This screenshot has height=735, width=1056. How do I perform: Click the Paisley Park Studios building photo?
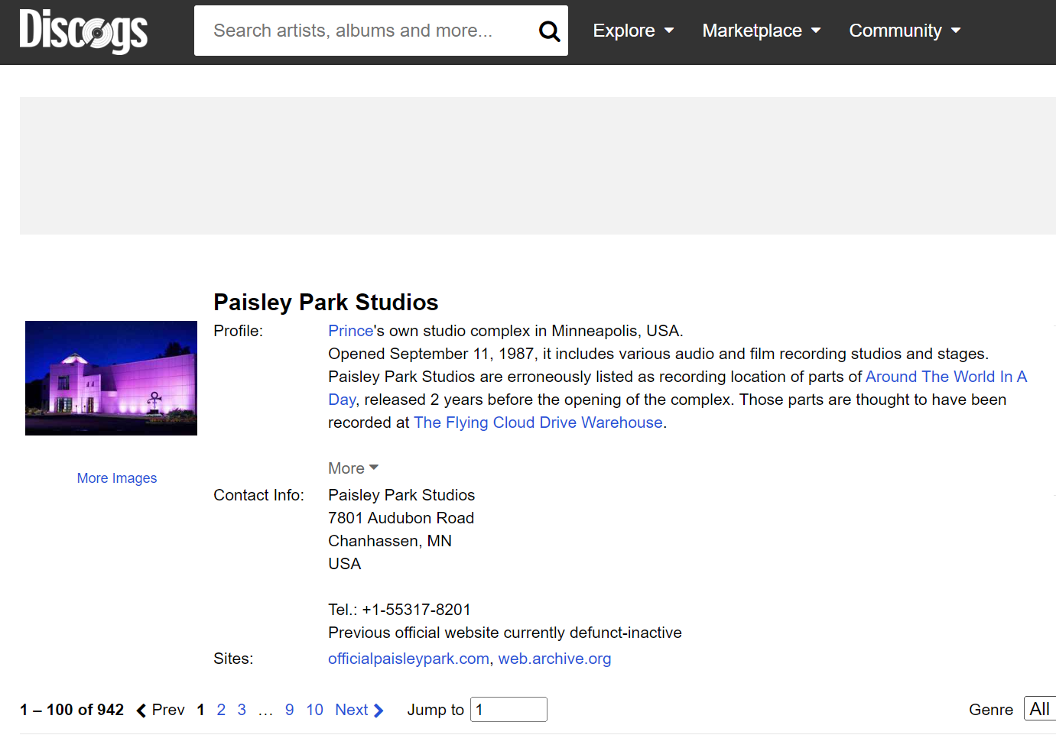[x=111, y=378]
